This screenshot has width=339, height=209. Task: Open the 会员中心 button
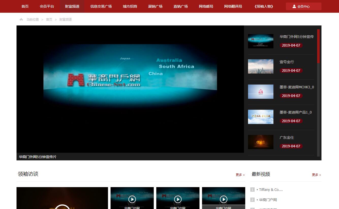[x=304, y=6]
